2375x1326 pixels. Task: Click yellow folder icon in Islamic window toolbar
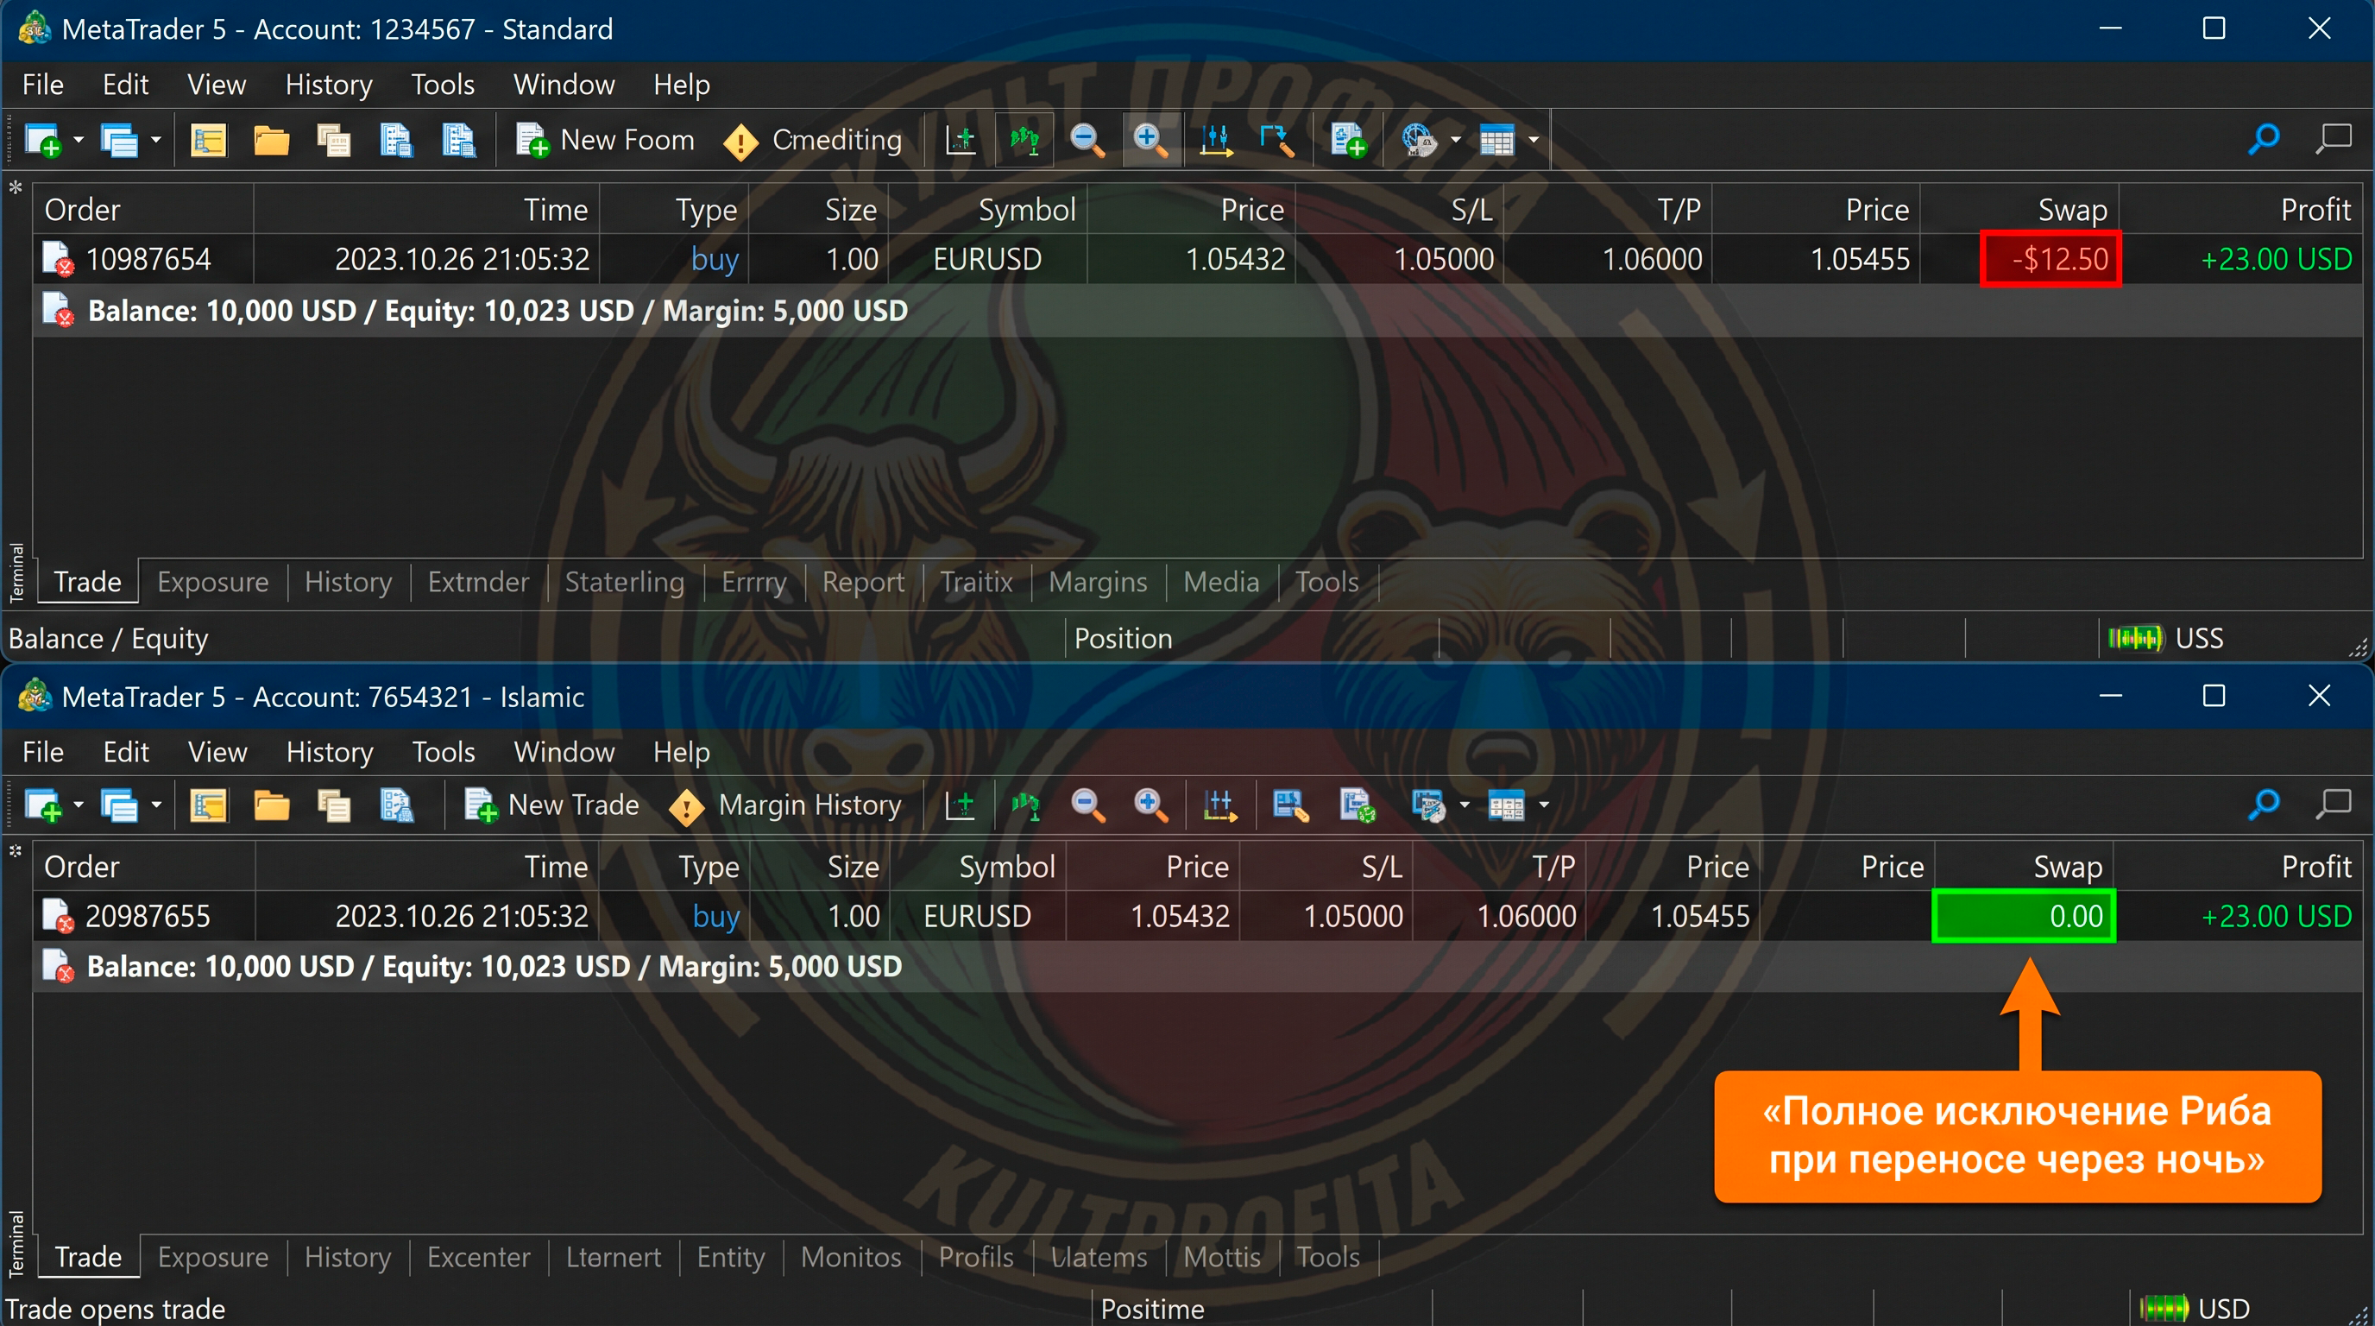coord(271,806)
